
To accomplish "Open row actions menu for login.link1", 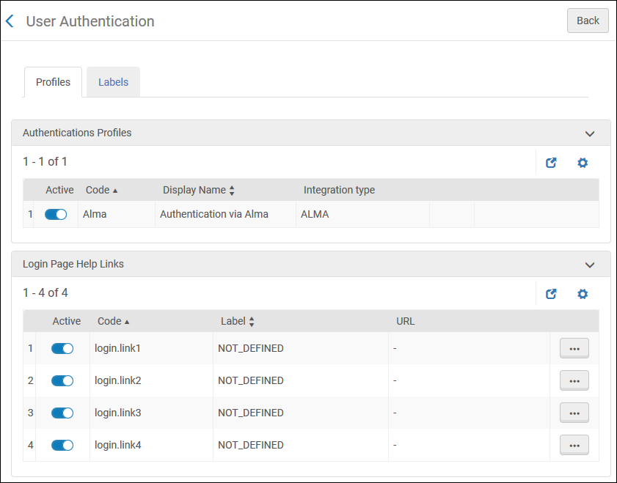I will (x=574, y=348).
